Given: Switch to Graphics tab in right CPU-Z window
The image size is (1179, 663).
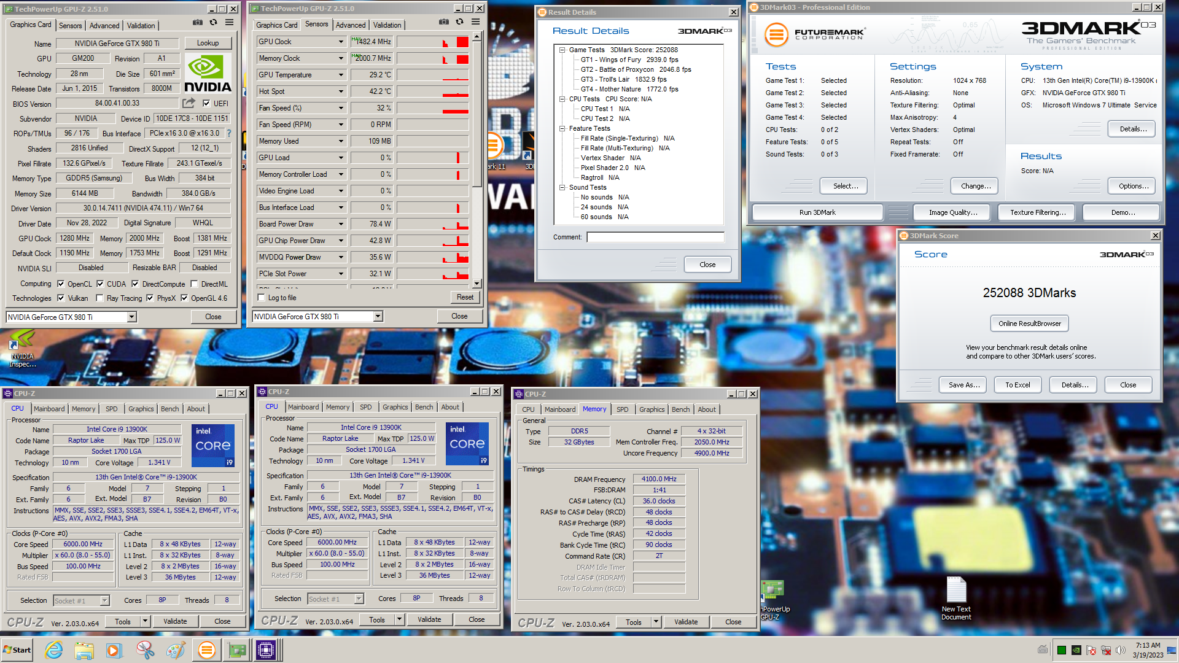Looking at the screenshot, I should [652, 409].
